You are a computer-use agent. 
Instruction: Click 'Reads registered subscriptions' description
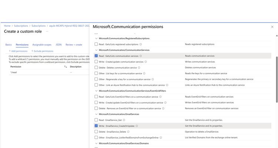click(x=200, y=44)
